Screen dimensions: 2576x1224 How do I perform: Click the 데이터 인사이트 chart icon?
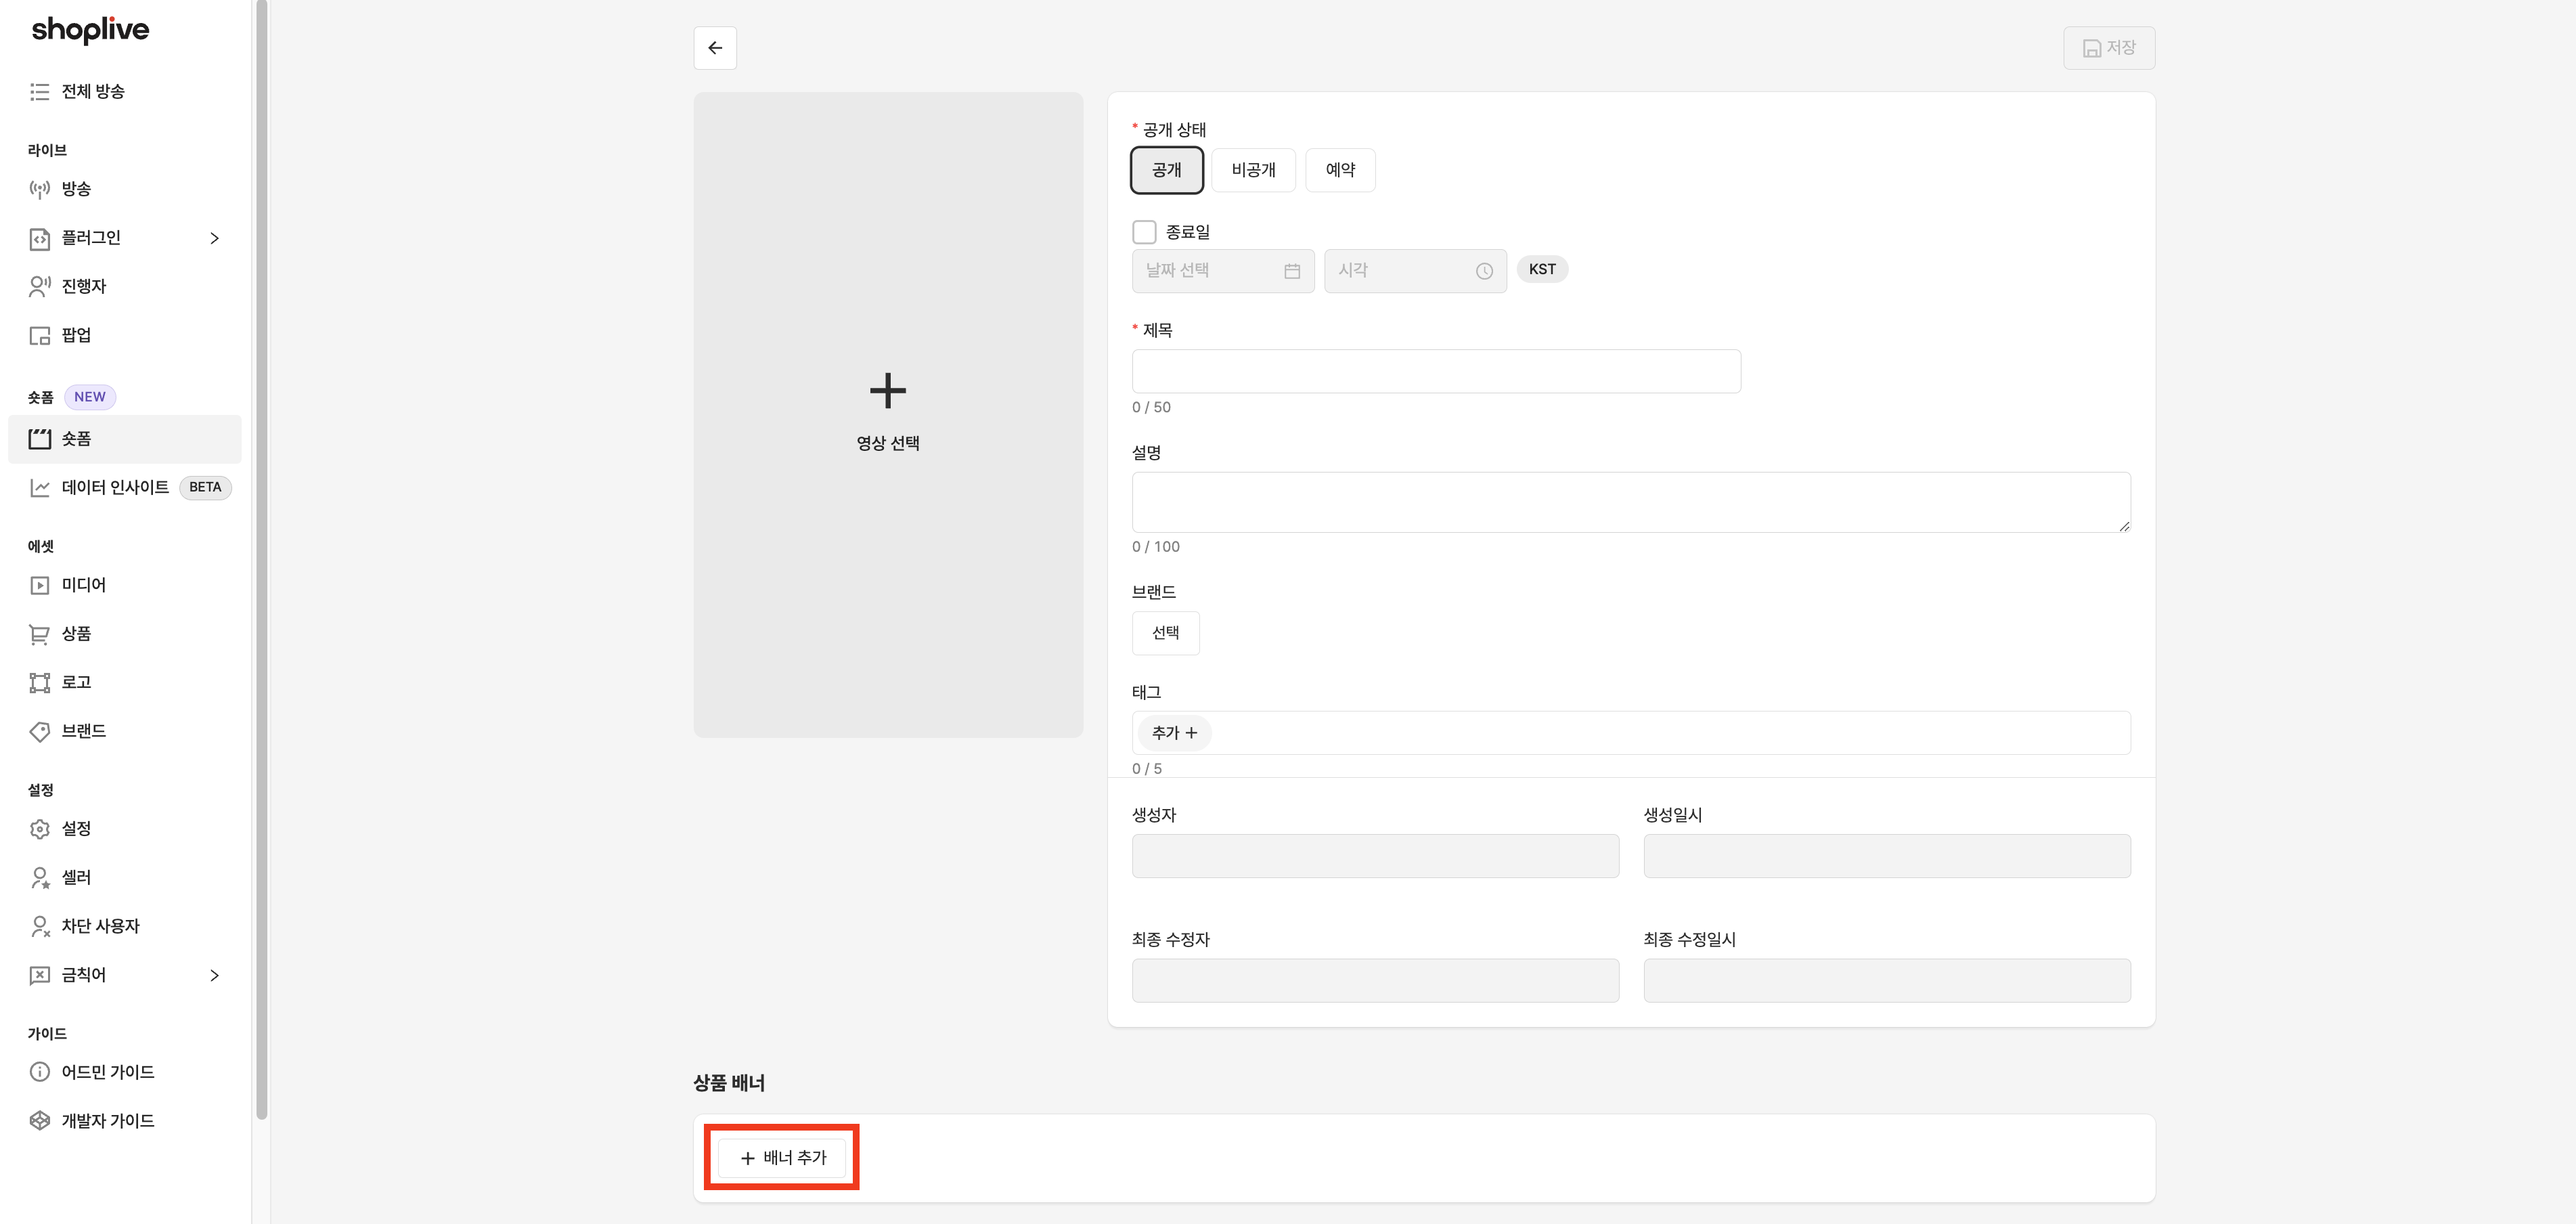pos(40,488)
